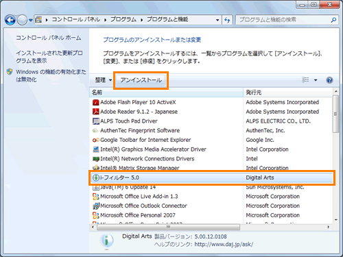
Task: Select Microsoft Office Outlook Connector name
Action: [143, 206]
